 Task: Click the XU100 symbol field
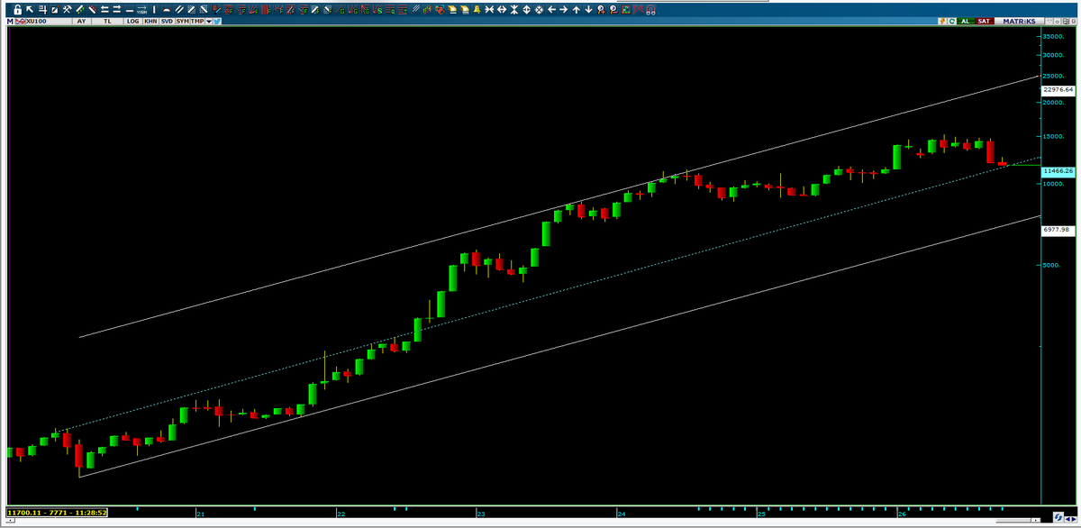47,21
